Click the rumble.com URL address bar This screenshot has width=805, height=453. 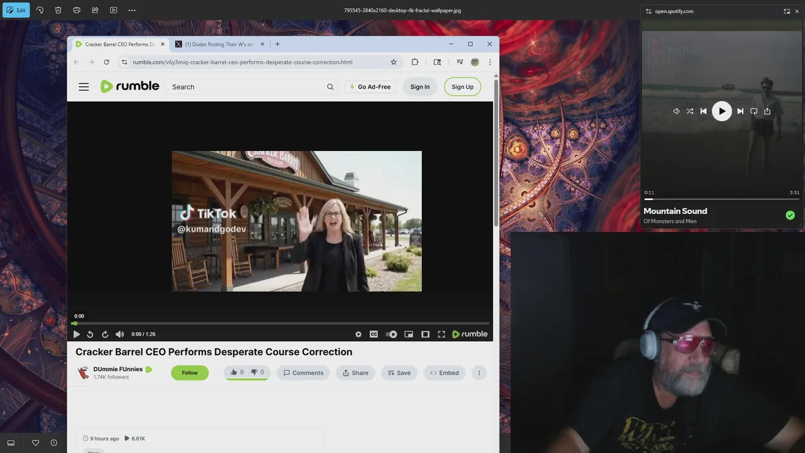click(x=242, y=62)
